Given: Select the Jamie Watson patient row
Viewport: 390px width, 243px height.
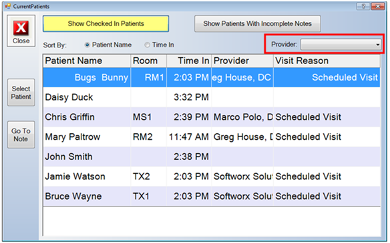Looking at the screenshot, I should click(212, 176).
